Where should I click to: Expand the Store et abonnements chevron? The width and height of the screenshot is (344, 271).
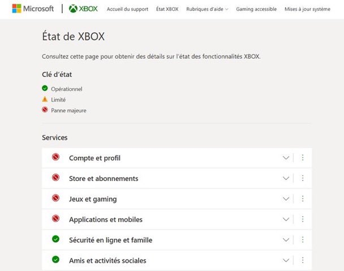pos(286,178)
